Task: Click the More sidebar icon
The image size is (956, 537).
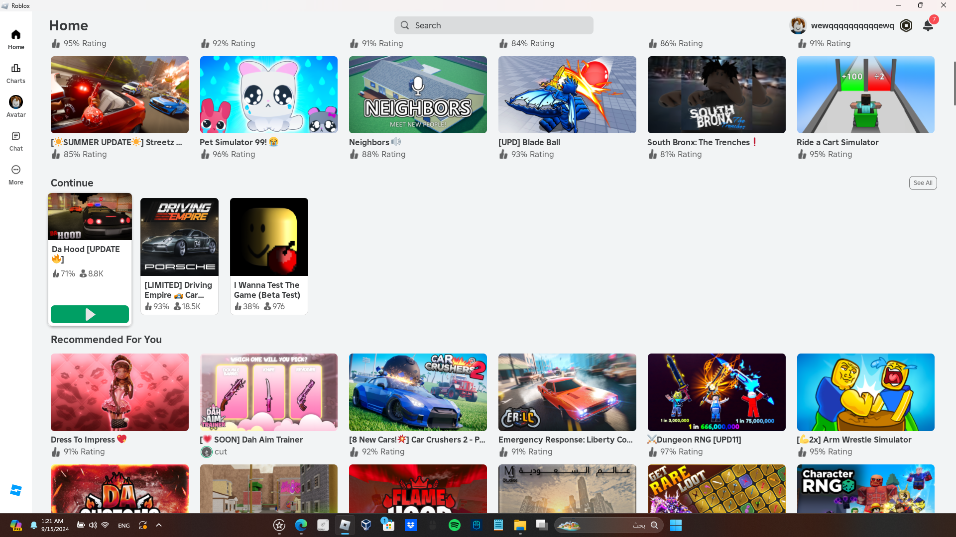Action: point(16,175)
